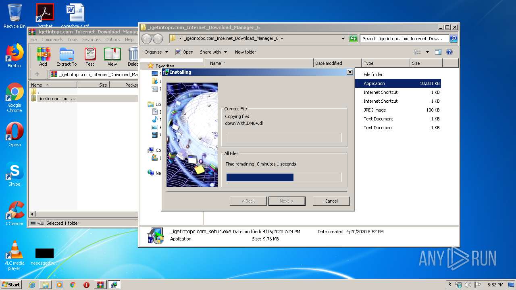Sort WinRAR list by Name column
This screenshot has width=516, height=290.
tap(53, 85)
